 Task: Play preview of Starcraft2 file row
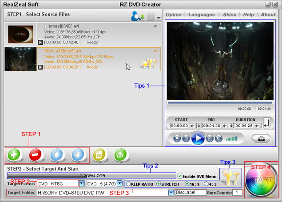[x=40, y=67]
